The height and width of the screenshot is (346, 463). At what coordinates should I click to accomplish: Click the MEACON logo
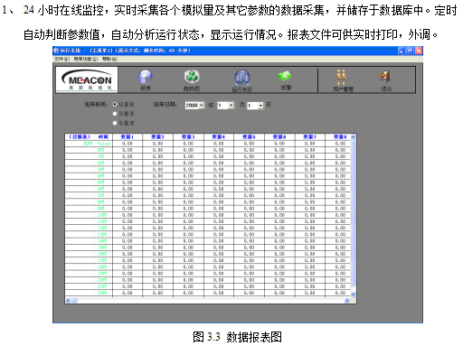pos(87,79)
